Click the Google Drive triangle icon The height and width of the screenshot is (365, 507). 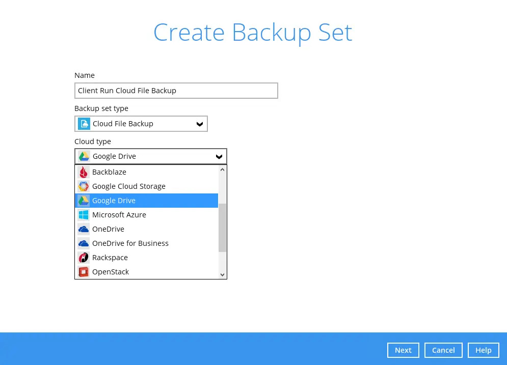tap(84, 200)
